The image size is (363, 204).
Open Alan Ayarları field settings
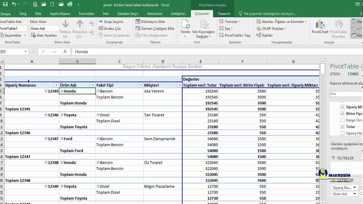[x=44, y=35]
